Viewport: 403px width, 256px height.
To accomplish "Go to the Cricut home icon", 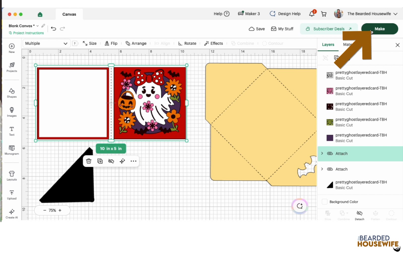I will (x=40, y=14).
